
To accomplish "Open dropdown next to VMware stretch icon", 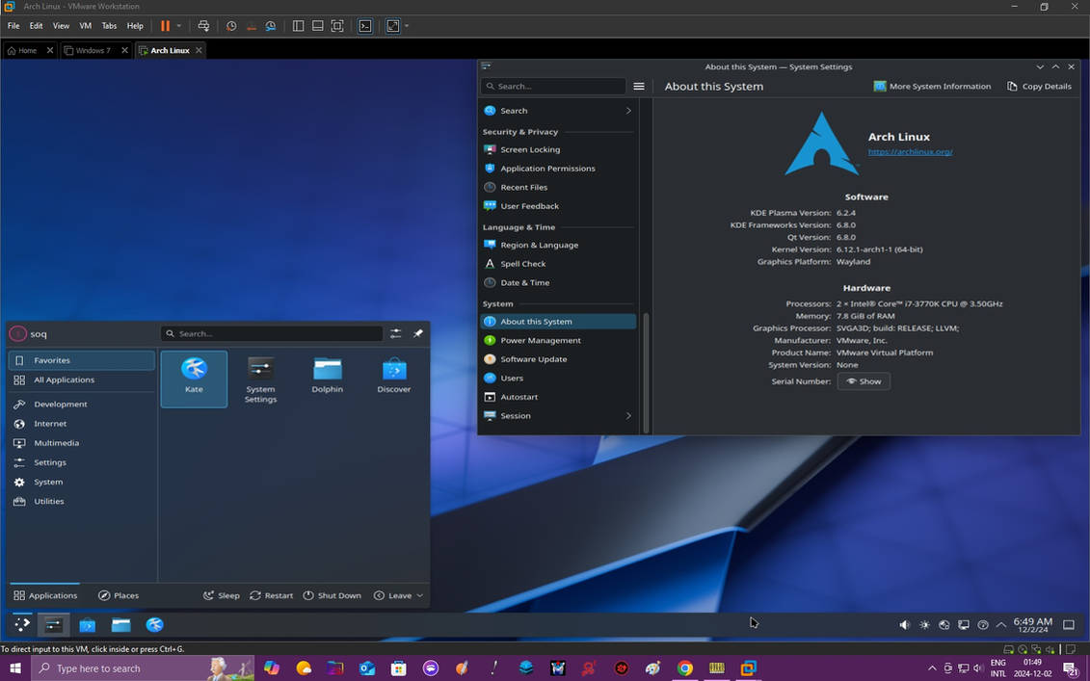I will 407,26.
